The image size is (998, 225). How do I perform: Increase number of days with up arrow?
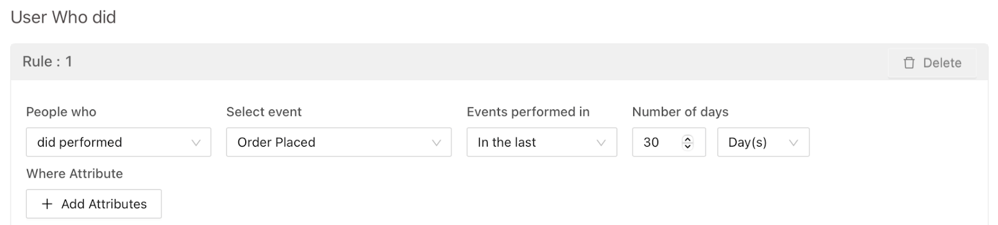tap(687, 139)
